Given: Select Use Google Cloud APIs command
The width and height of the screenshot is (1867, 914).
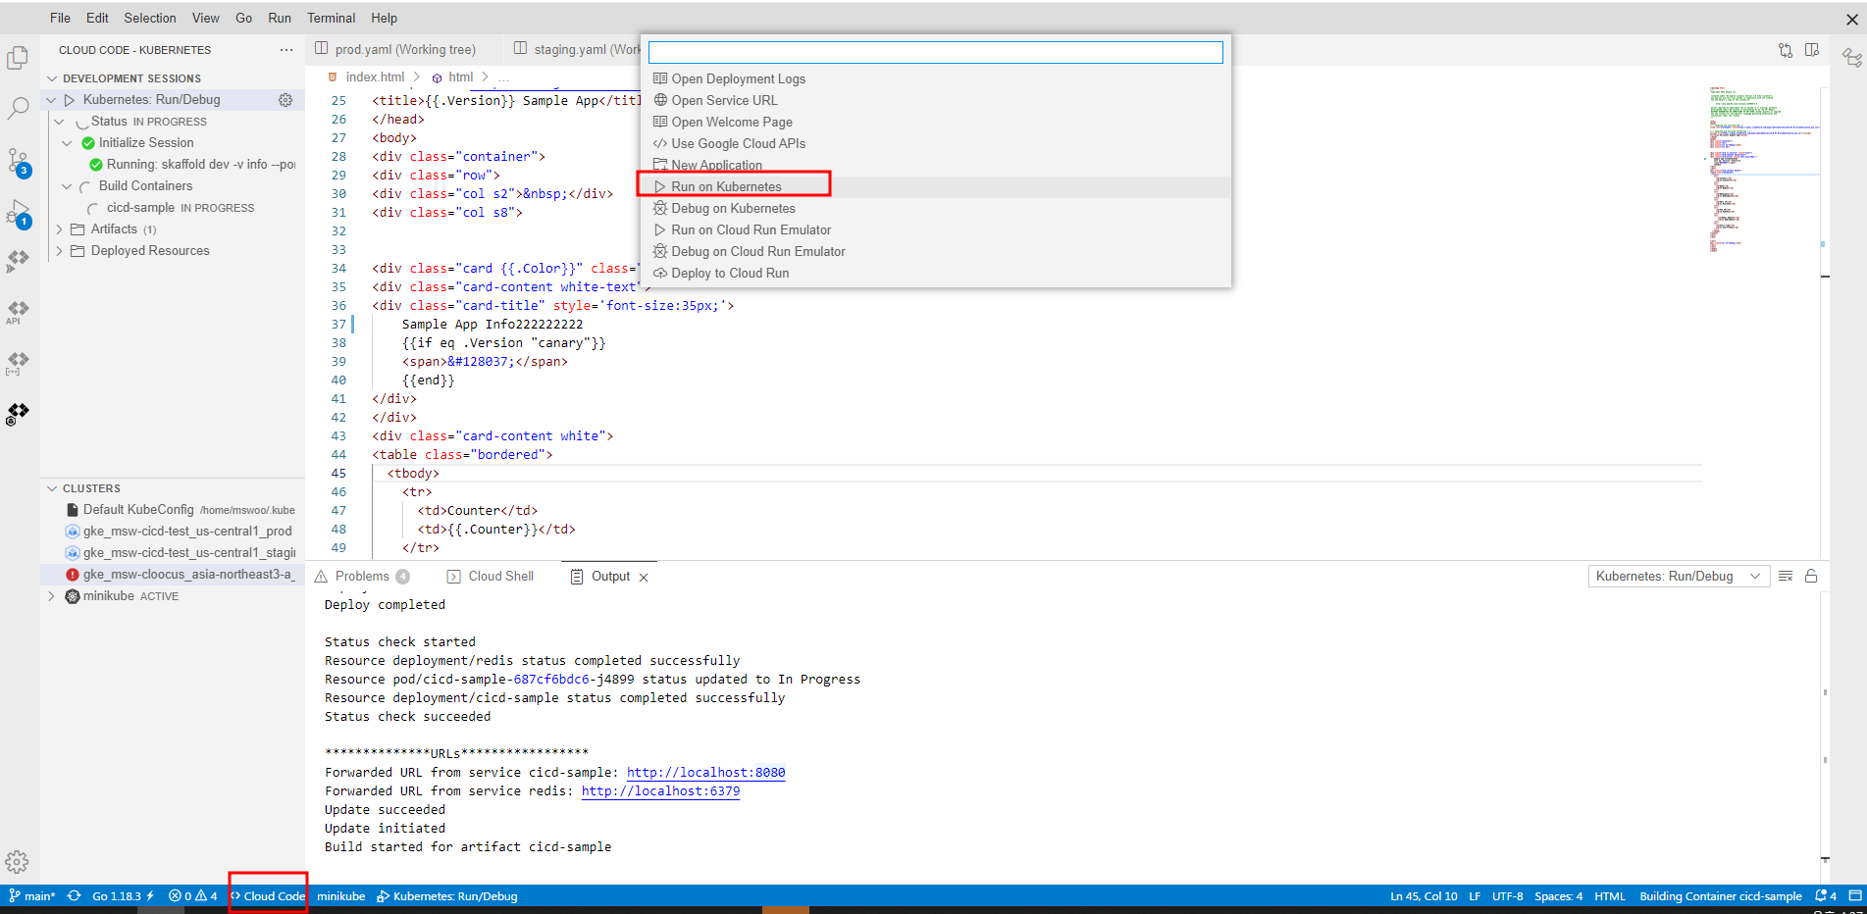Looking at the screenshot, I should click(x=935, y=144).
